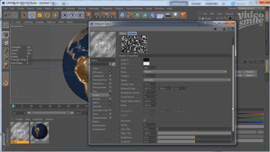
Task: Go back with the Material Editor left arrow
Action: (215, 29)
